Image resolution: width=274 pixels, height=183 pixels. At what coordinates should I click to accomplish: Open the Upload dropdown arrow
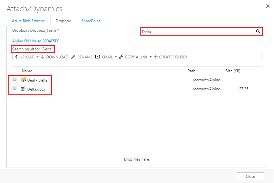(x=37, y=57)
